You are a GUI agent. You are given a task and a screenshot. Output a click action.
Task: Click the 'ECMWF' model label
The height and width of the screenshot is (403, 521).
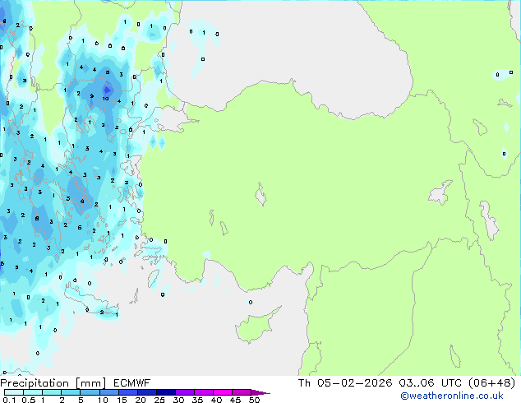[x=132, y=383]
